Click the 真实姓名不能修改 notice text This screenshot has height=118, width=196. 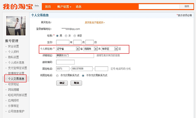95,22
